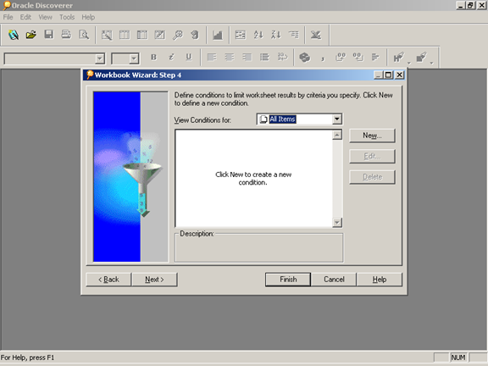Click the Print Preview magnifier icon
This screenshot has width=488, height=366.
84,35
